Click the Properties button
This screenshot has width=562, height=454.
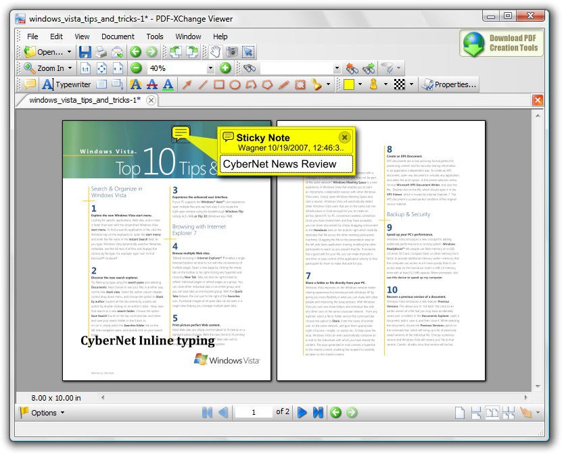(448, 84)
